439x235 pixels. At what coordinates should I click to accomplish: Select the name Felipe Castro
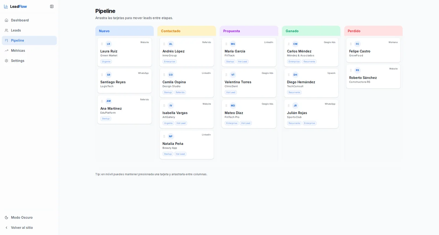click(360, 51)
